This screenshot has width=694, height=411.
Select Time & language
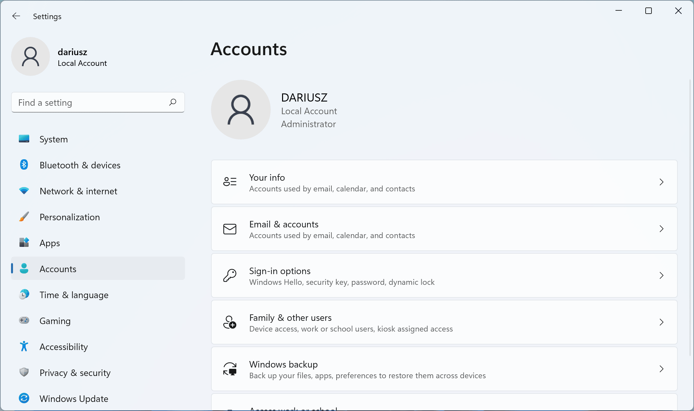pyautogui.click(x=98, y=295)
